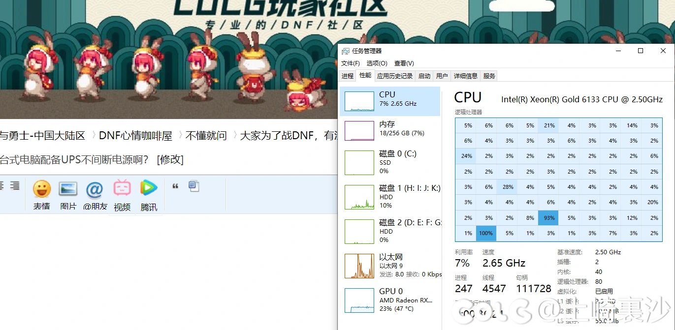Click the 4547 thread count value

(494, 289)
